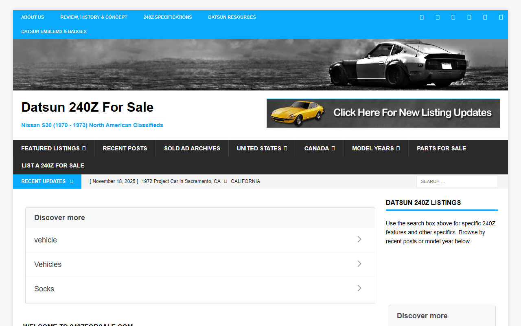Image resolution: width=521 pixels, height=326 pixels.
Task: Open List a 240Z For Sale
Action: tap(53, 165)
